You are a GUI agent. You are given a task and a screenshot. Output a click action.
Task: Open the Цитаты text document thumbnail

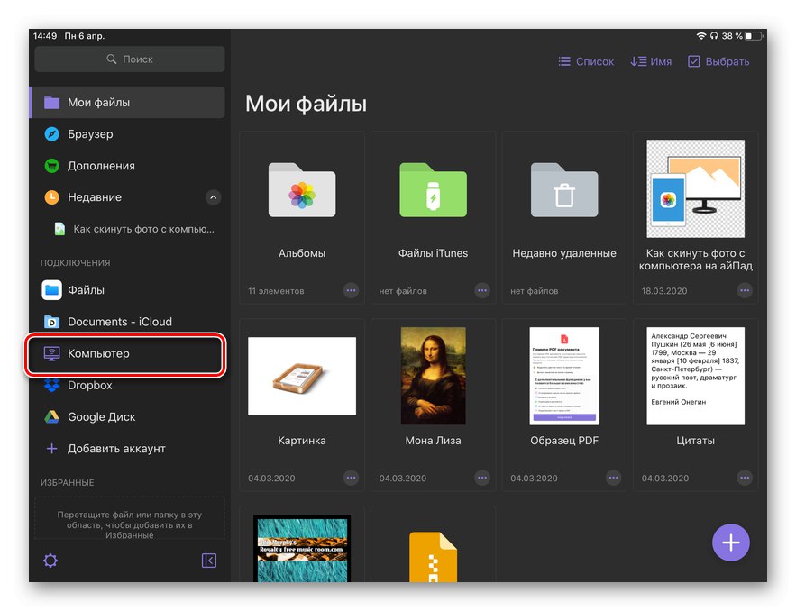click(x=695, y=376)
